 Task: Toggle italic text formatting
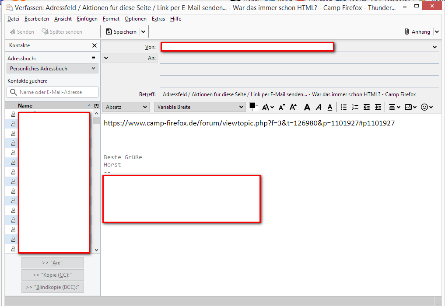coord(319,107)
